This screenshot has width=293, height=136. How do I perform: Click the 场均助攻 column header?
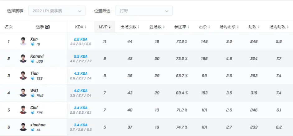click(x=277, y=27)
